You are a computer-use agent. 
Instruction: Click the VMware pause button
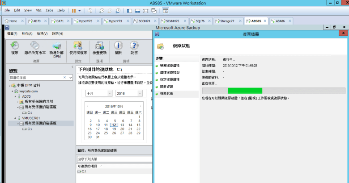pyautogui.click(x=73, y=10)
